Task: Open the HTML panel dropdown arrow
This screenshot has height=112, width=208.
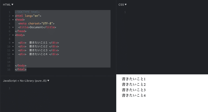Action: tap(12, 4)
